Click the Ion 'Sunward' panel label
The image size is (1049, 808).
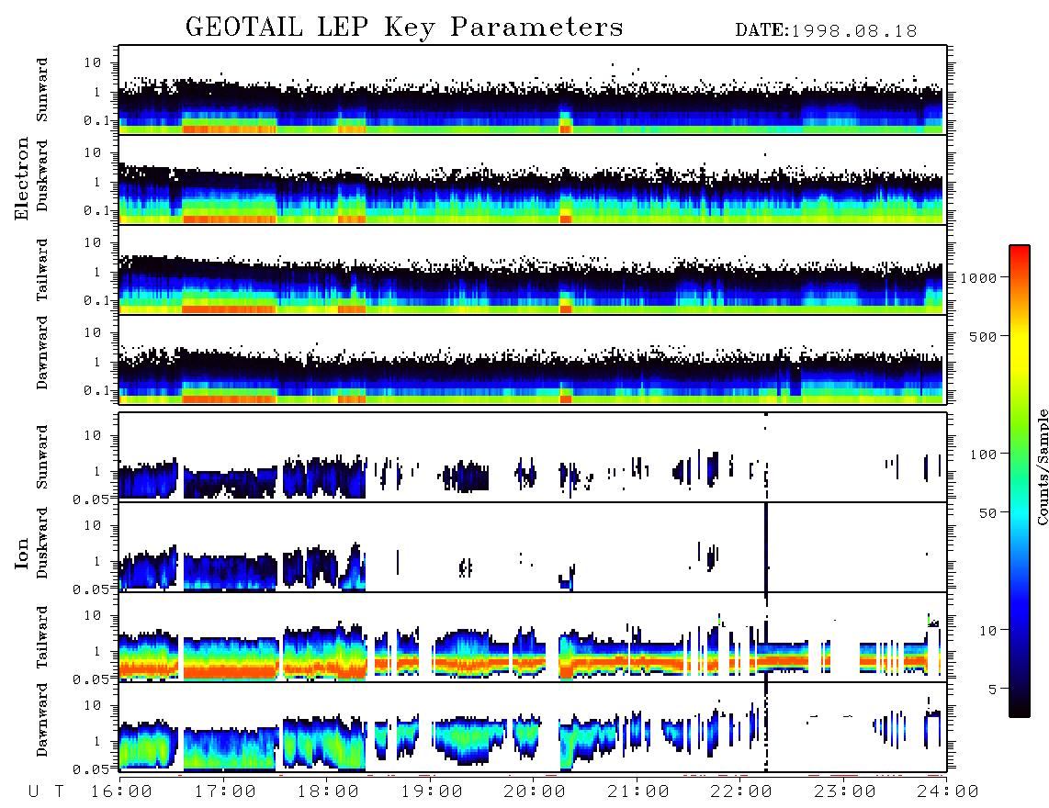42,457
